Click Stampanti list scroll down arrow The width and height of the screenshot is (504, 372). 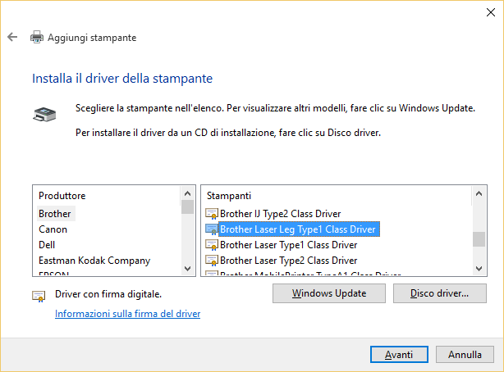click(479, 268)
